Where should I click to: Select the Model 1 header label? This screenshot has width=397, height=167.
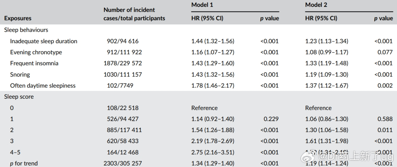pyautogui.click(x=202, y=5)
